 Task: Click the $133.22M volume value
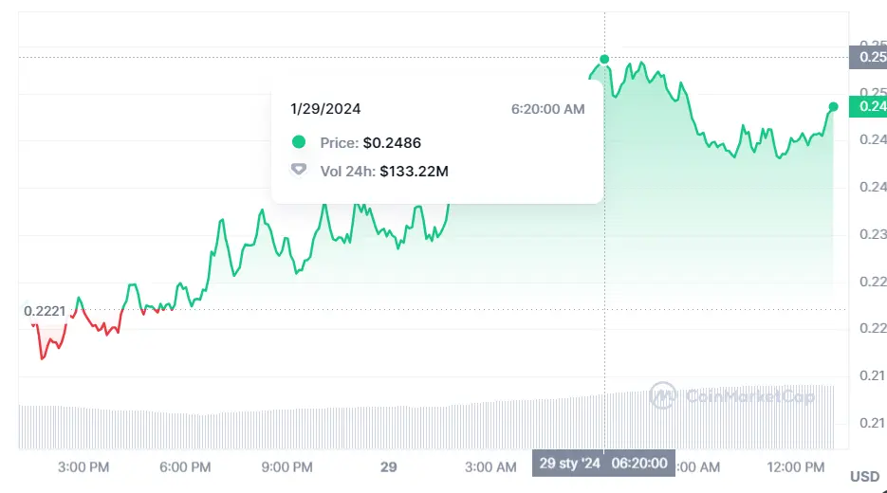[x=416, y=171]
